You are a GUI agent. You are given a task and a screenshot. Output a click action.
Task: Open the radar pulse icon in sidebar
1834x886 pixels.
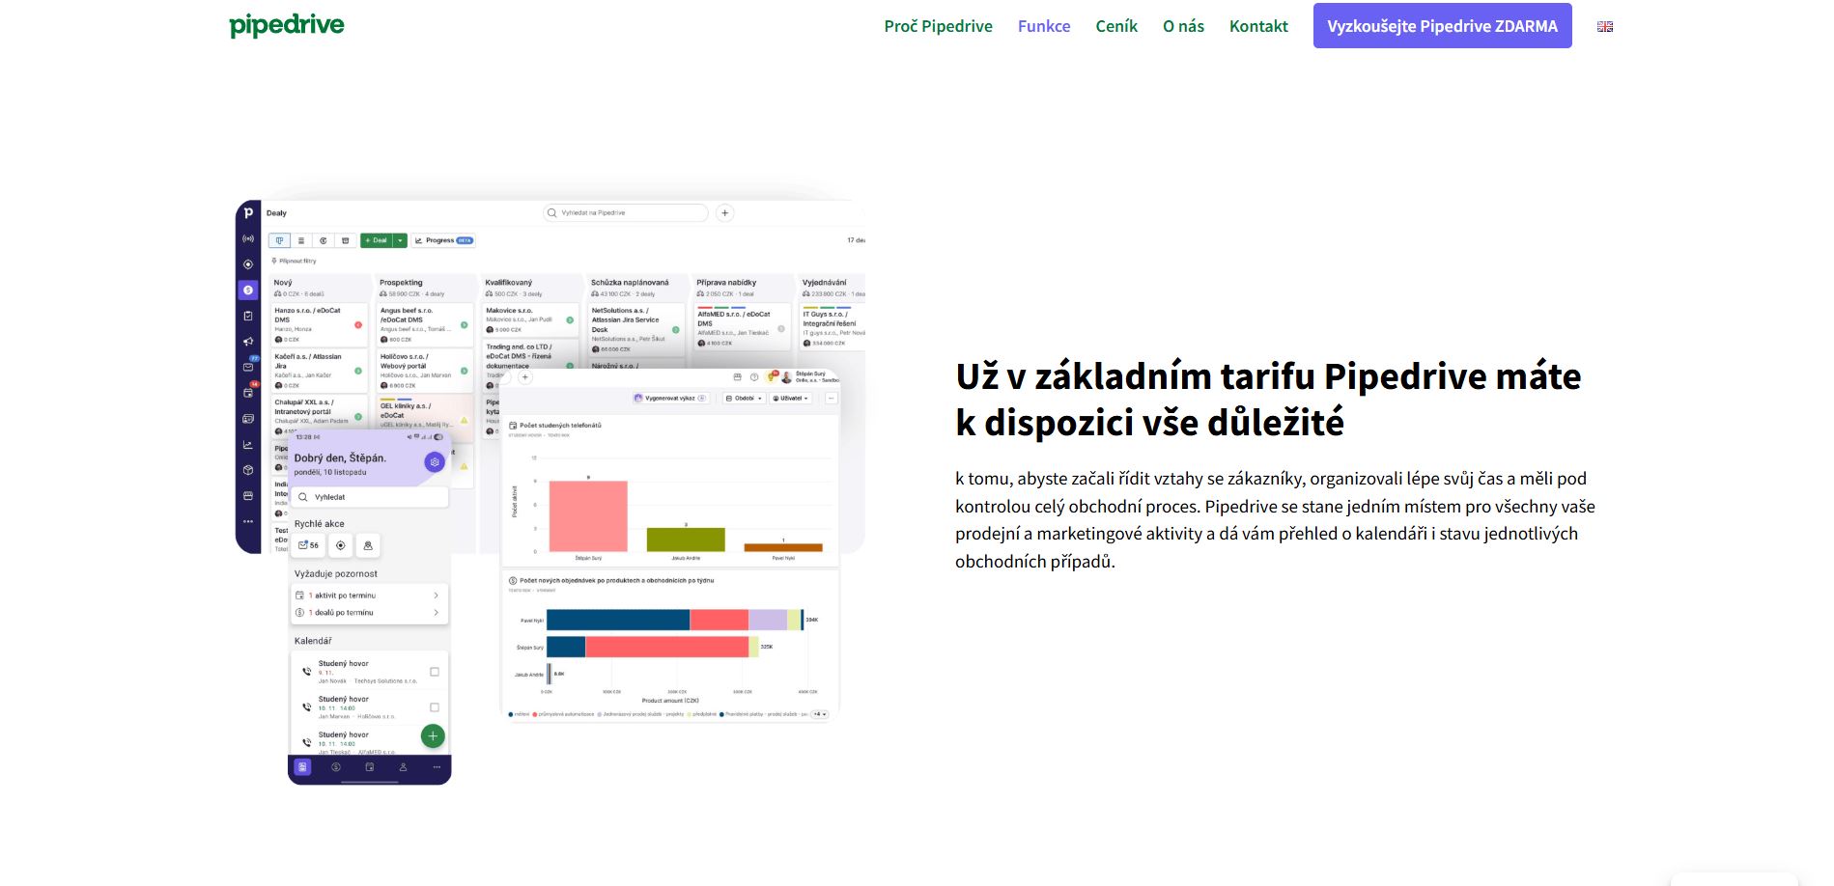point(248,238)
